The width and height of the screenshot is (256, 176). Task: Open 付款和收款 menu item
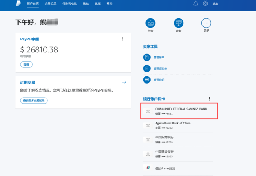pyautogui.click(x=70, y=3)
